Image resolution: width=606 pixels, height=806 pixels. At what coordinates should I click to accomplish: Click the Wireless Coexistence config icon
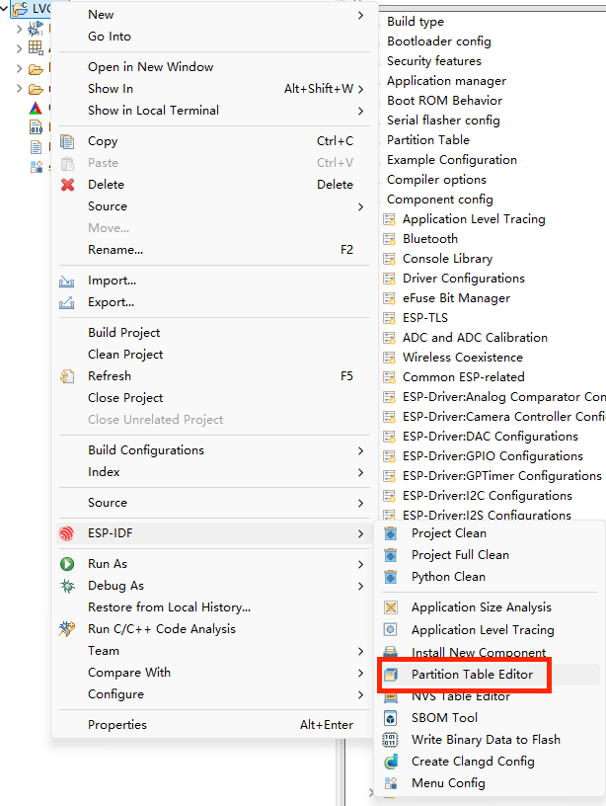[390, 358]
